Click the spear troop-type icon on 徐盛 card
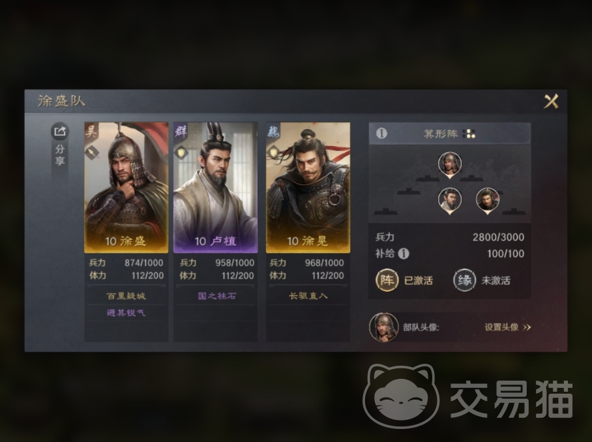 [92, 153]
